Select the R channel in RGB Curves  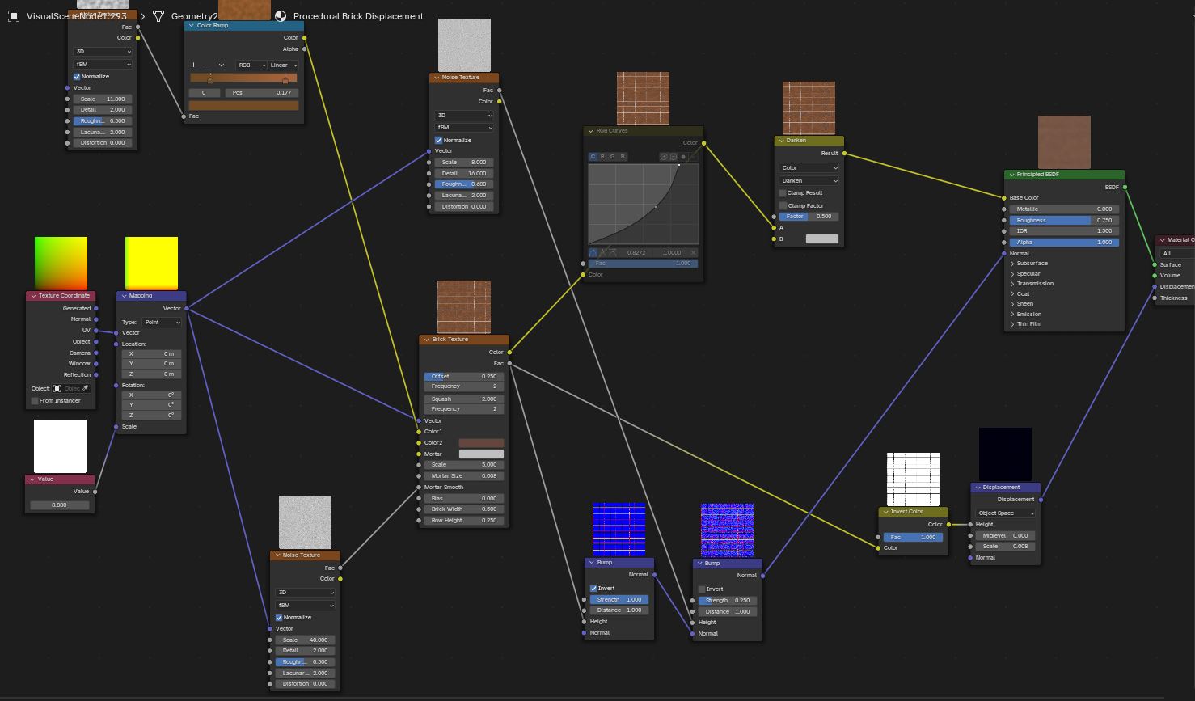[602, 157]
